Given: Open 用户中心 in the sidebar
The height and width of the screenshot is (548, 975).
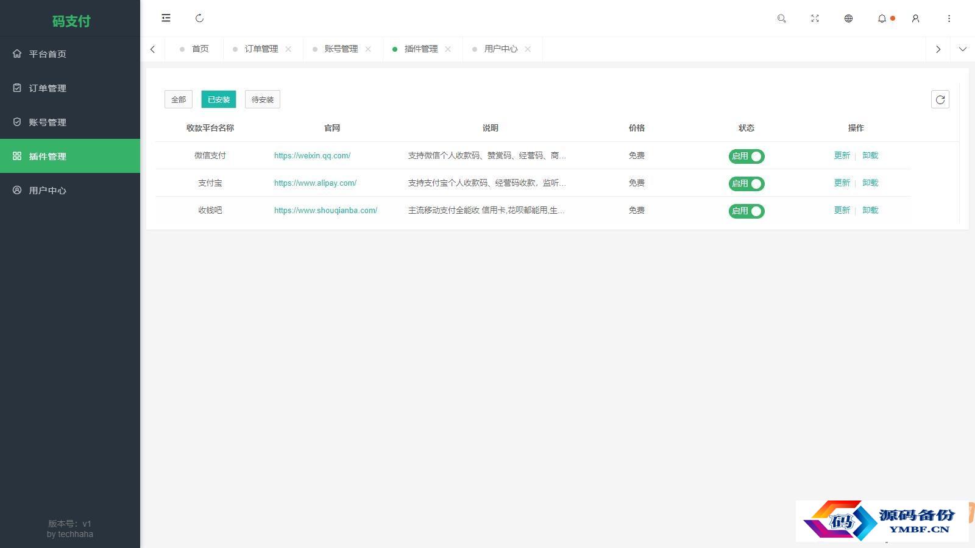Looking at the screenshot, I should click(70, 190).
